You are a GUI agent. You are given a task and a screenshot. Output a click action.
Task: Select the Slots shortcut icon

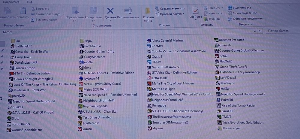[x=9, y=118]
